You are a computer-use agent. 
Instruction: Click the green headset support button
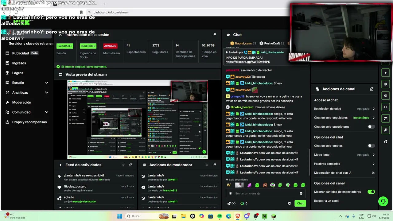(x=383, y=201)
